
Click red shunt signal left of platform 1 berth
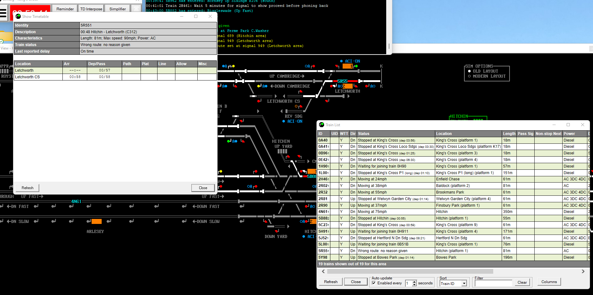(x=337, y=66)
